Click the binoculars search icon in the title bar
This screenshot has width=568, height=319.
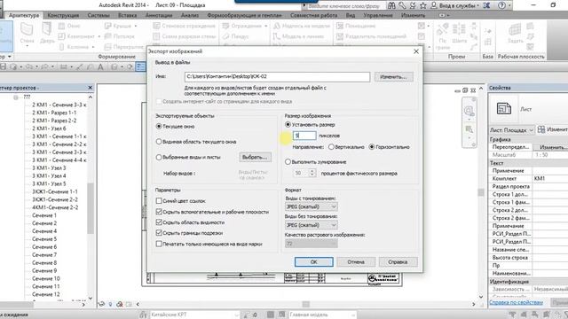(391, 5)
